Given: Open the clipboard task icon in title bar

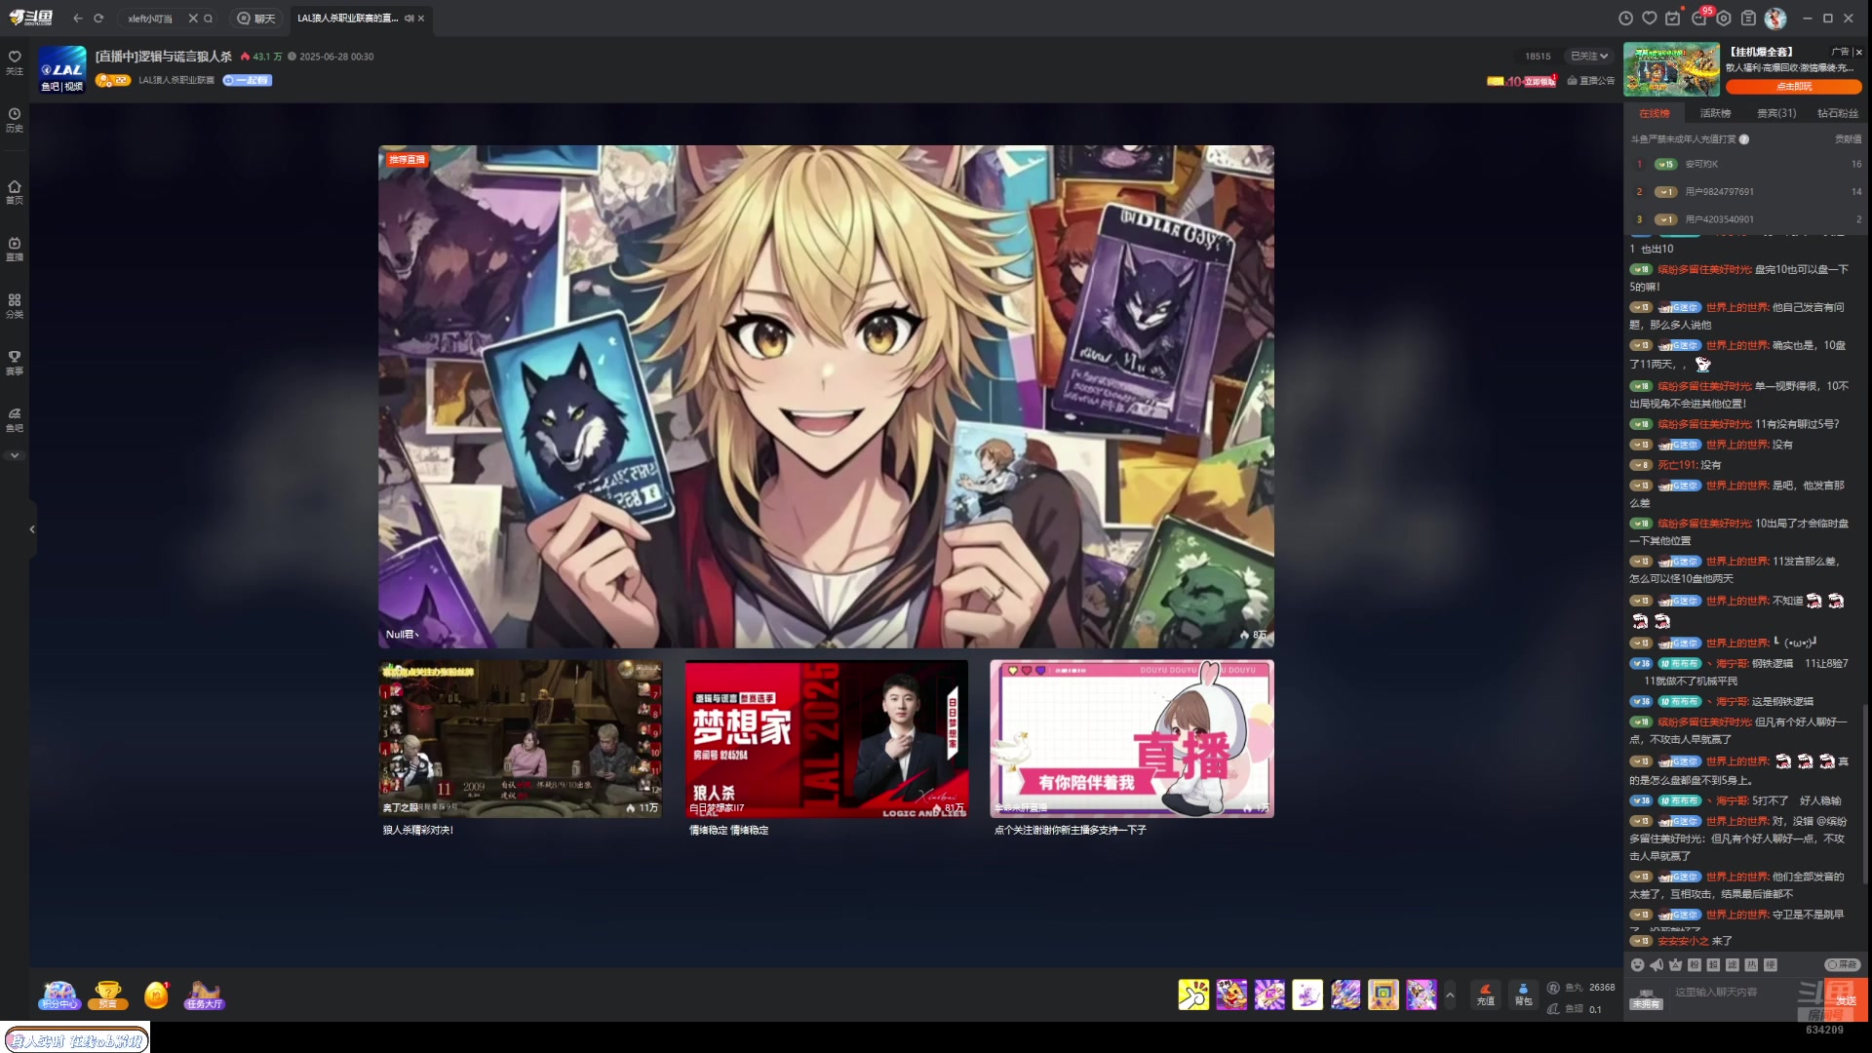Looking at the screenshot, I should 1749,19.
